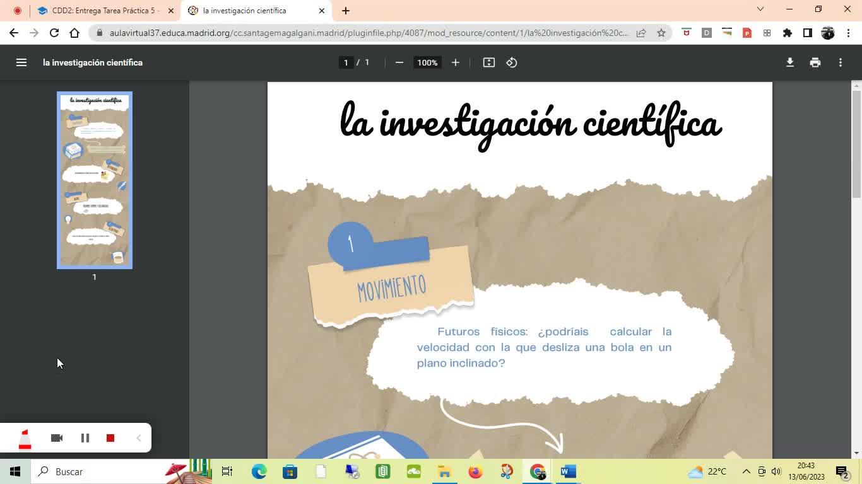862x484 pixels.
Task: Open a new browser tab
Action: 346,11
